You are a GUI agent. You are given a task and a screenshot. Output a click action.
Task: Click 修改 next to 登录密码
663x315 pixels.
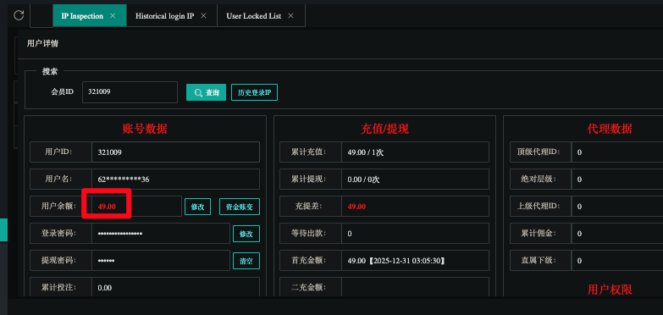click(x=246, y=234)
